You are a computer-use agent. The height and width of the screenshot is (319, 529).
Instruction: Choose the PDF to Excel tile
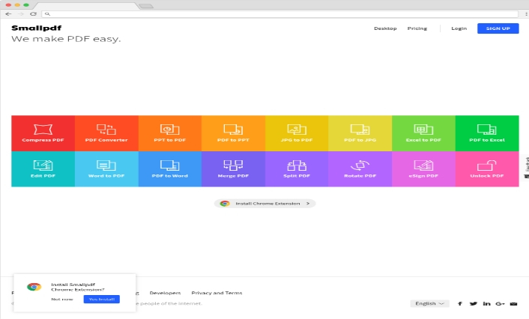pos(487,133)
